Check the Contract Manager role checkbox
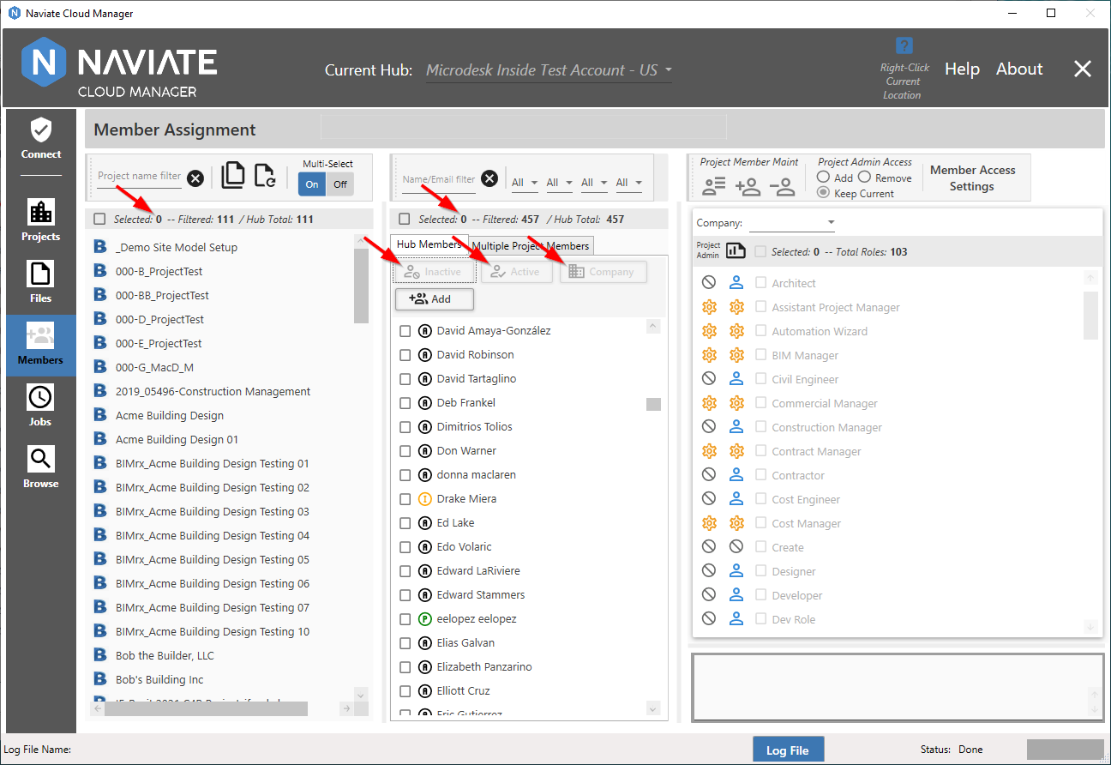 [x=761, y=450]
